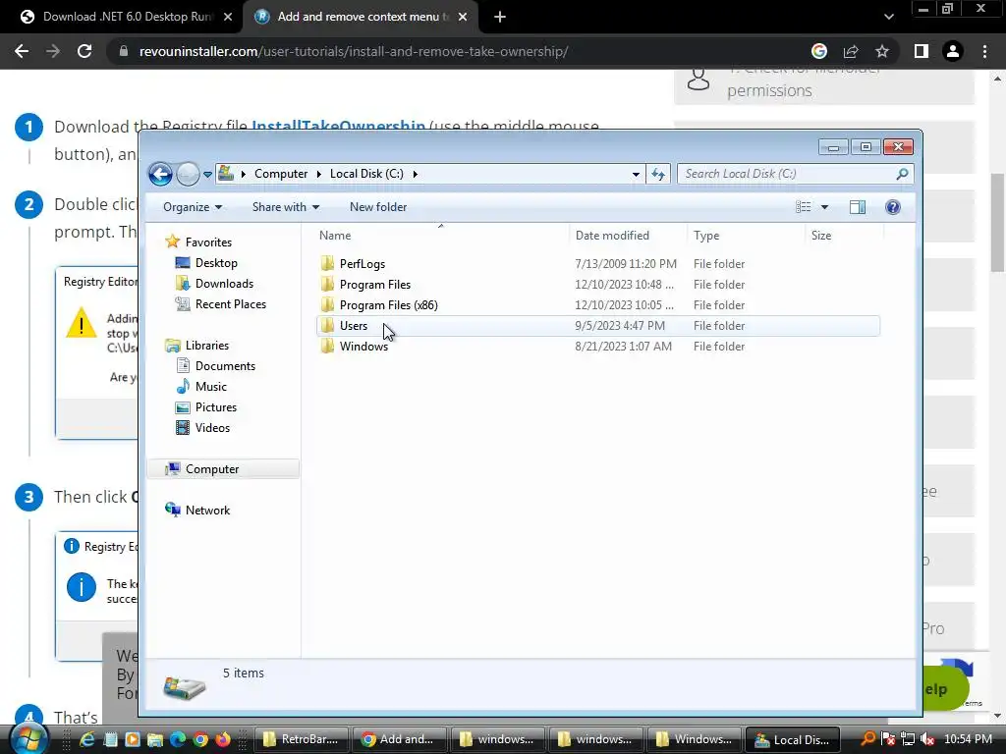Viewport: 1006px width, 754px height.
Task: Click the Explorer search magnifier icon
Action: point(902,174)
